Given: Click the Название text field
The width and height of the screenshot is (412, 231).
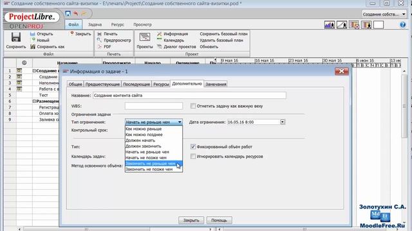Looking at the screenshot, I should pos(189,96).
